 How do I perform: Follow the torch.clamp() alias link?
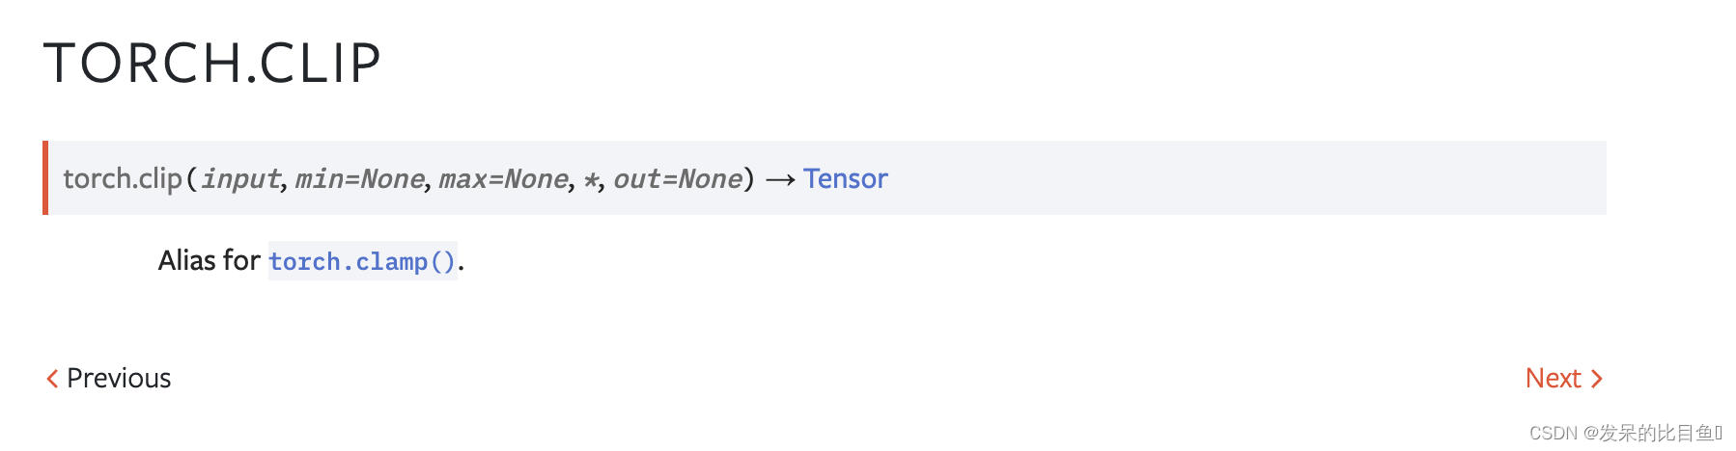(x=362, y=261)
